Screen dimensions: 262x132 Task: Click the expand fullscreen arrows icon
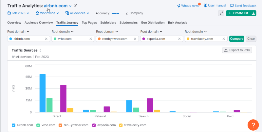point(221,13)
